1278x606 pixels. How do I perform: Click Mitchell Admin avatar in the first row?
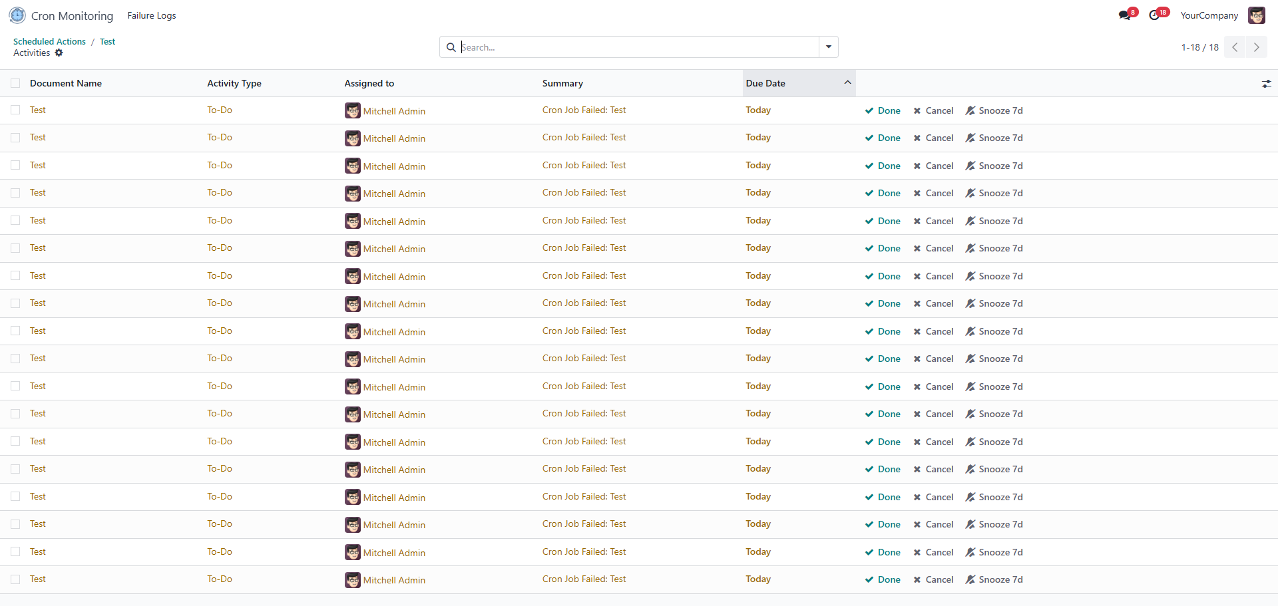point(353,110)
